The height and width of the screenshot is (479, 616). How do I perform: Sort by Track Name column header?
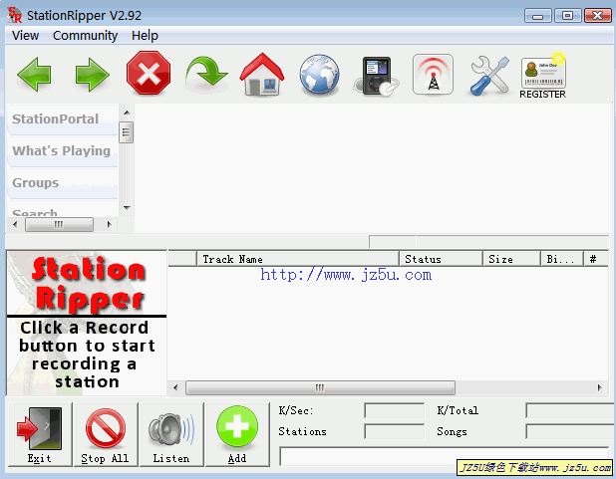click(298, 259)
